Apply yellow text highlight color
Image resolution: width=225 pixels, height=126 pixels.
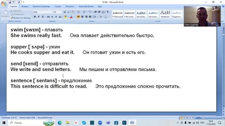[x=66, y=17]
